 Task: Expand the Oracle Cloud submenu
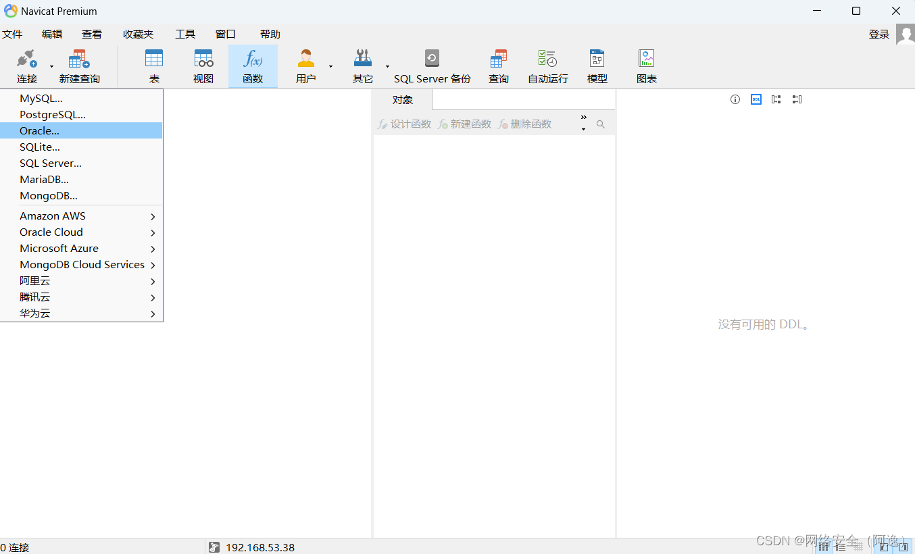coord(81,232)
